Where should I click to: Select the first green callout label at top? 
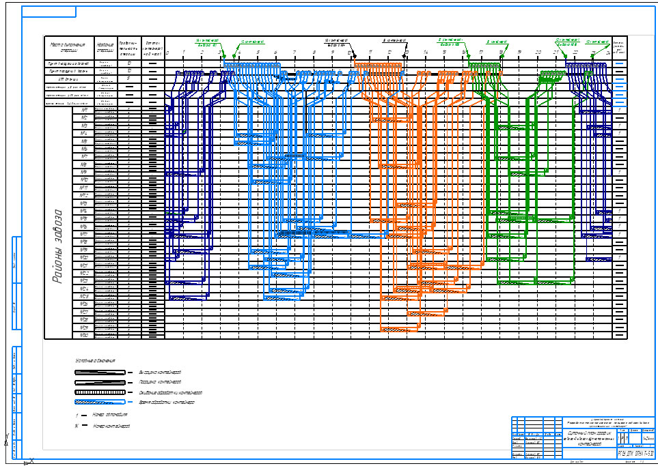coord(206,42)
